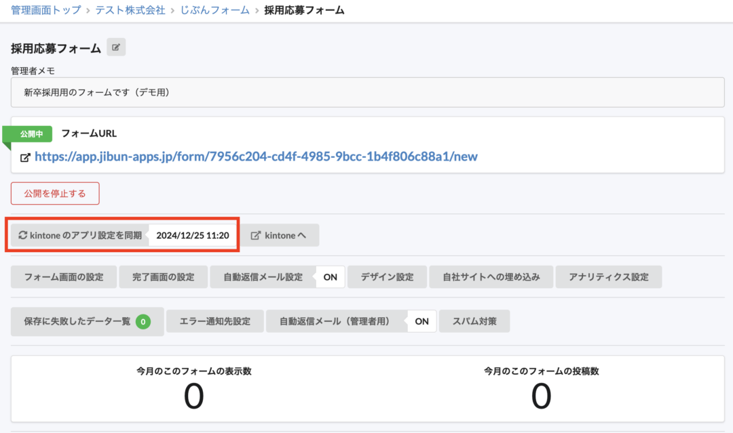Toggle ON badge on 自動返信メール設定
Viewport: 733px width, 433px height.
(331, 276)
